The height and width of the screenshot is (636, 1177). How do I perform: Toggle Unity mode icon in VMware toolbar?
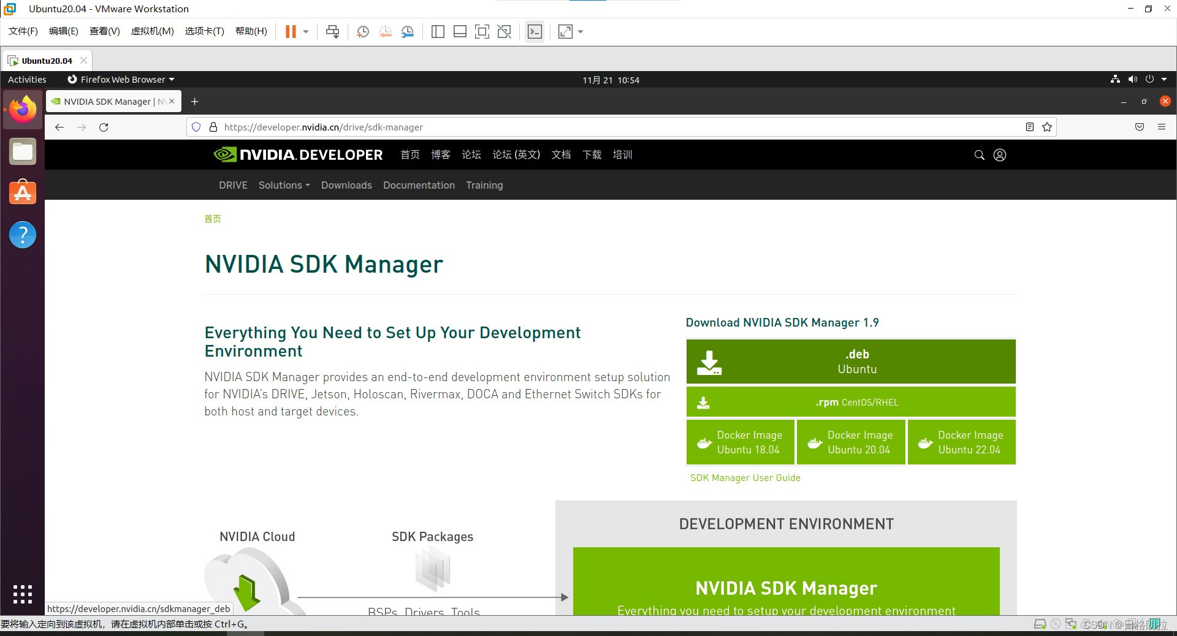(505, 31)
